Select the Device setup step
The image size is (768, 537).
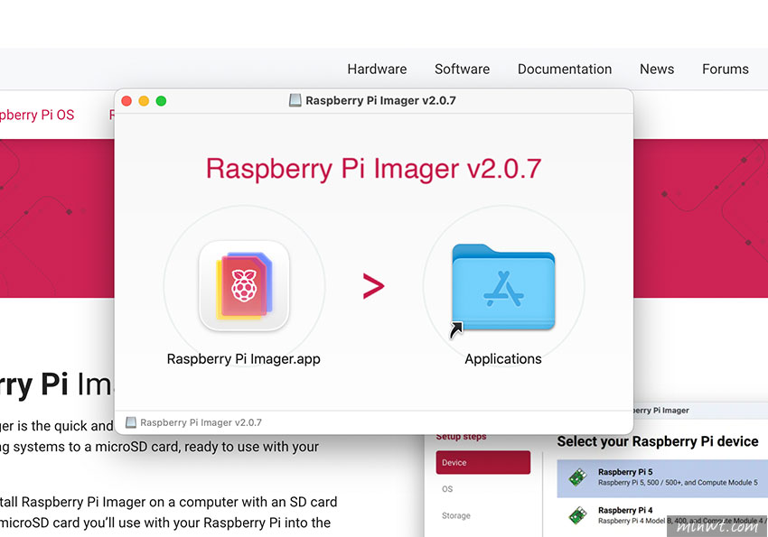point(483,462)
